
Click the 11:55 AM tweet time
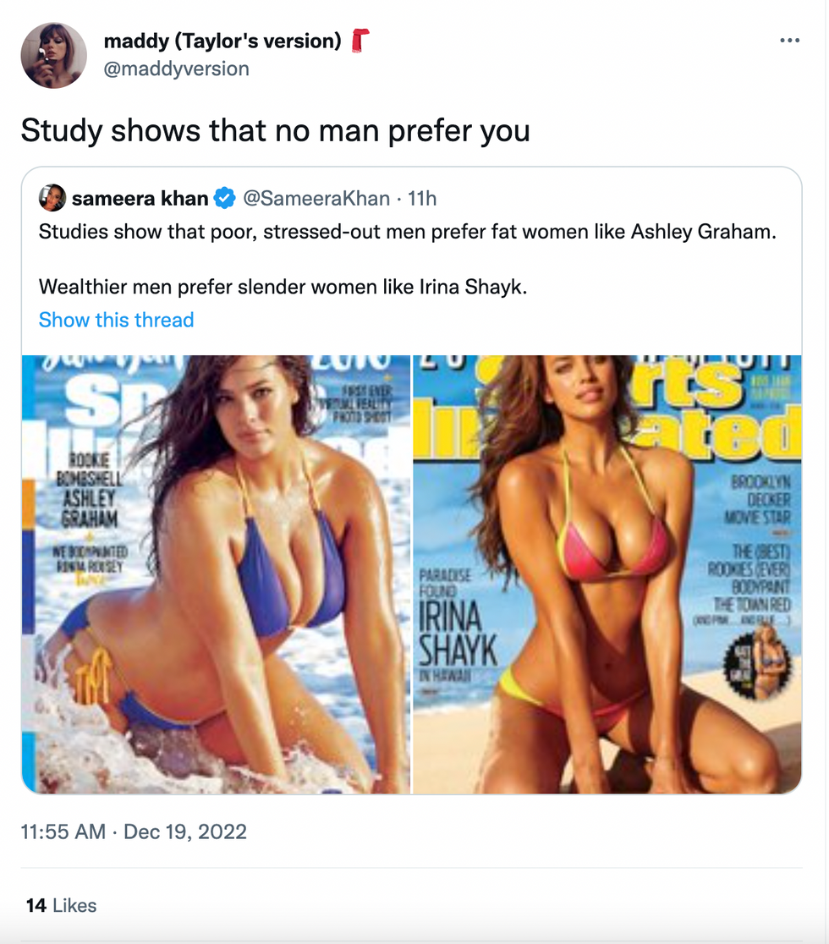point(63,831)
